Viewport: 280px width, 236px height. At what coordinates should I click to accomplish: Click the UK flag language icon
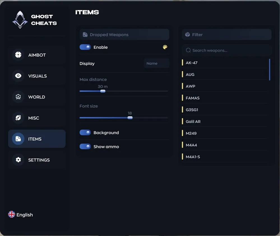11,214
